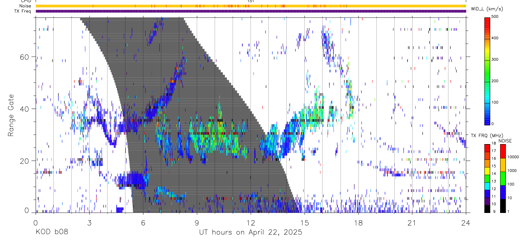The height and width of the screenshot is (241, 524).
Task: Click the TX FRQ (MHz) color bar
Action: 488,179
